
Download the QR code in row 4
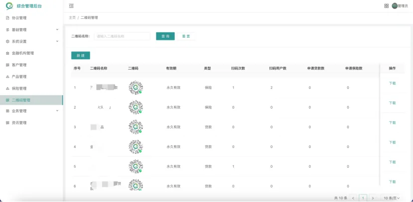(x=392, y=142)
